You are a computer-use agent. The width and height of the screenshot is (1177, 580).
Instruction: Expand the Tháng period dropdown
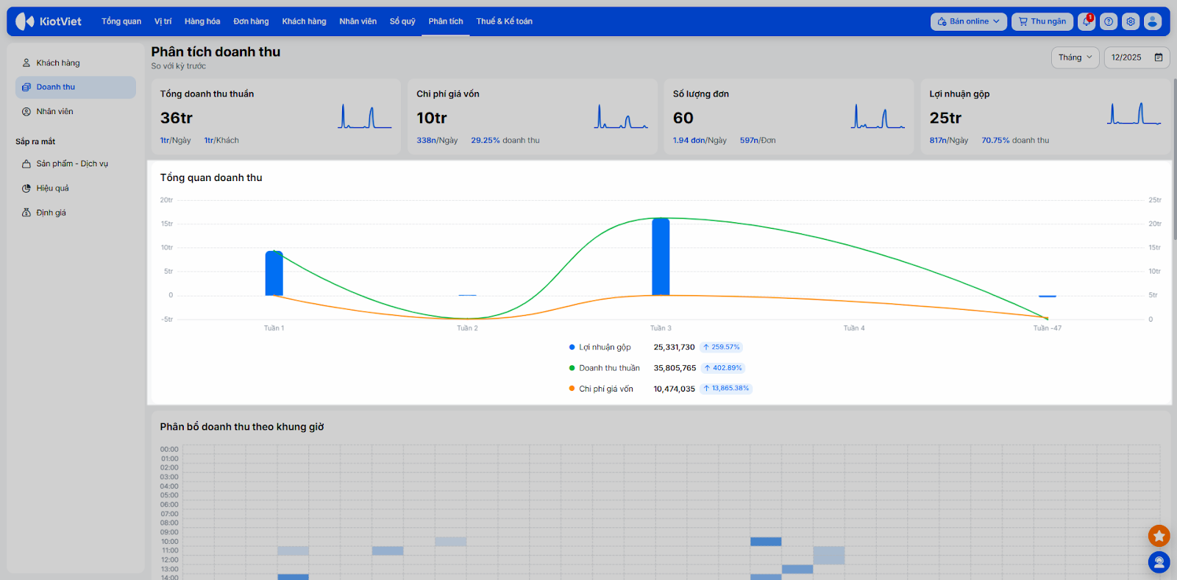pyautogui.click(x=1075, y=57)
